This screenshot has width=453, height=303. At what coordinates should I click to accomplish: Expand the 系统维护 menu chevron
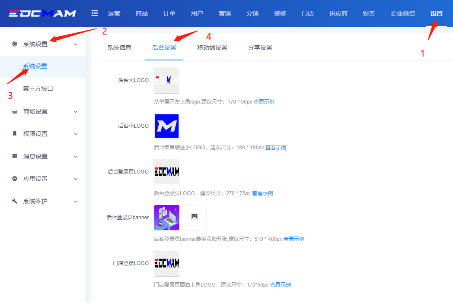tap(76, 202)
